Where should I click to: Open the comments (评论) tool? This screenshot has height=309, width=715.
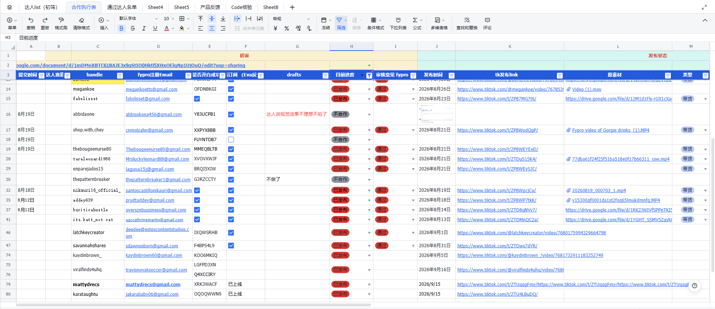coord(487,23)
